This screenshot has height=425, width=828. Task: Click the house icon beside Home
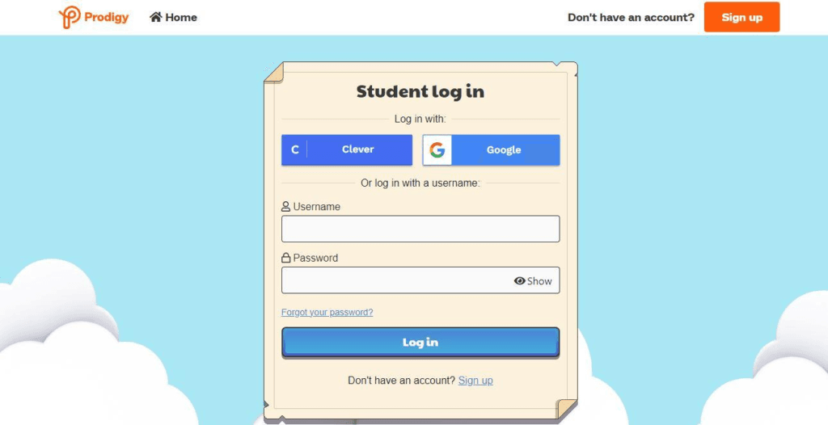(x=156, y=17)
